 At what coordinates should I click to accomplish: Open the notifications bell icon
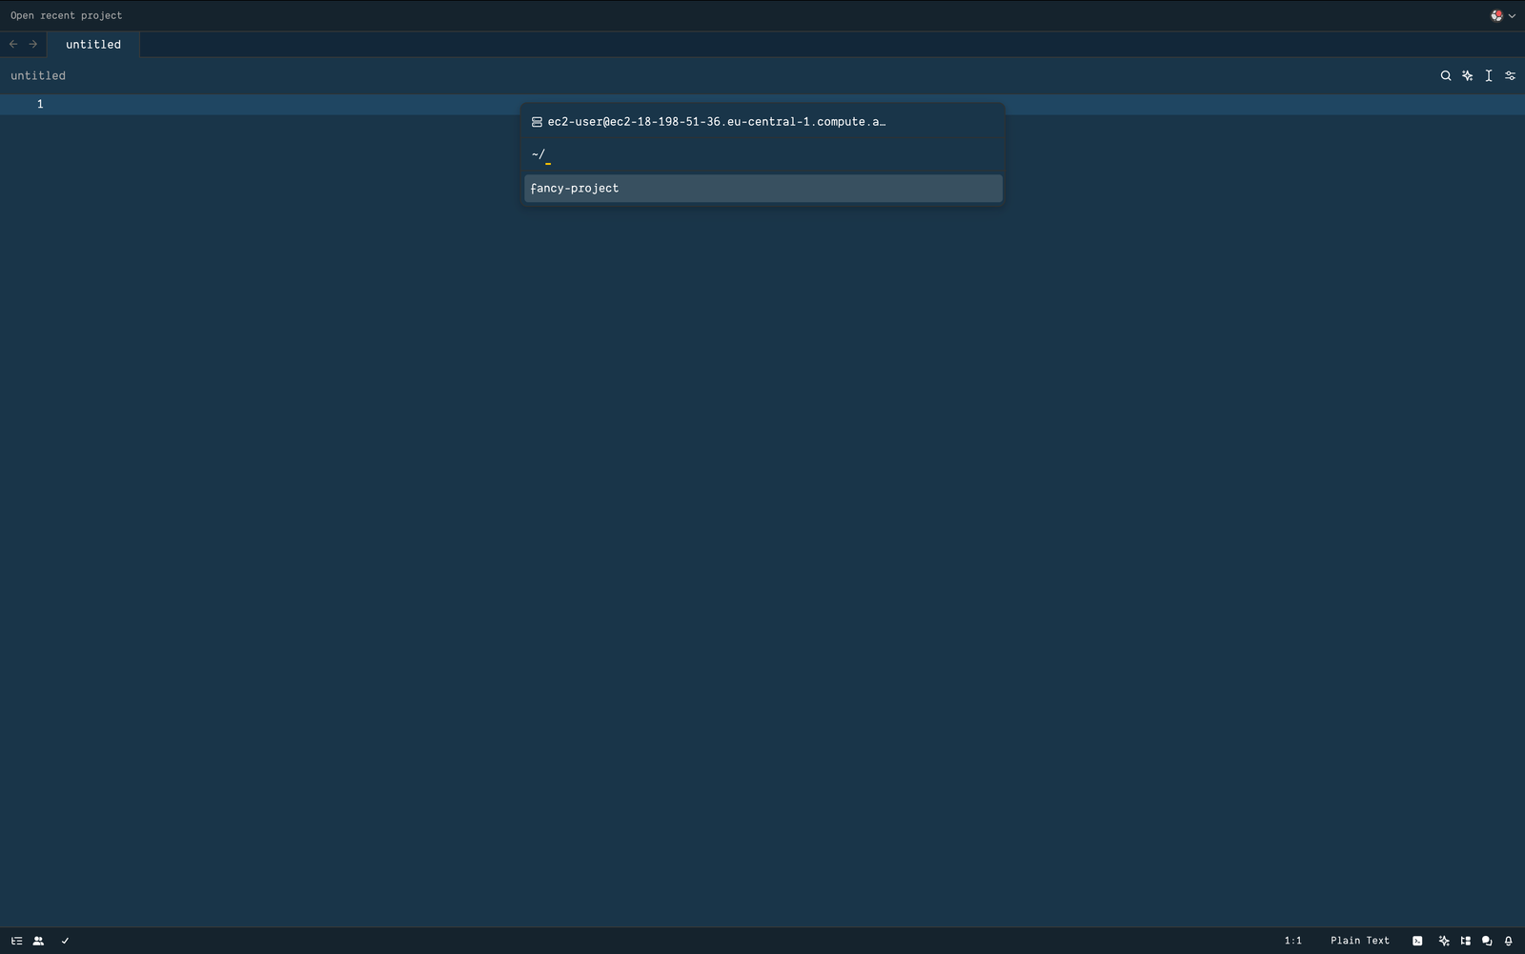click(1508, 941)
